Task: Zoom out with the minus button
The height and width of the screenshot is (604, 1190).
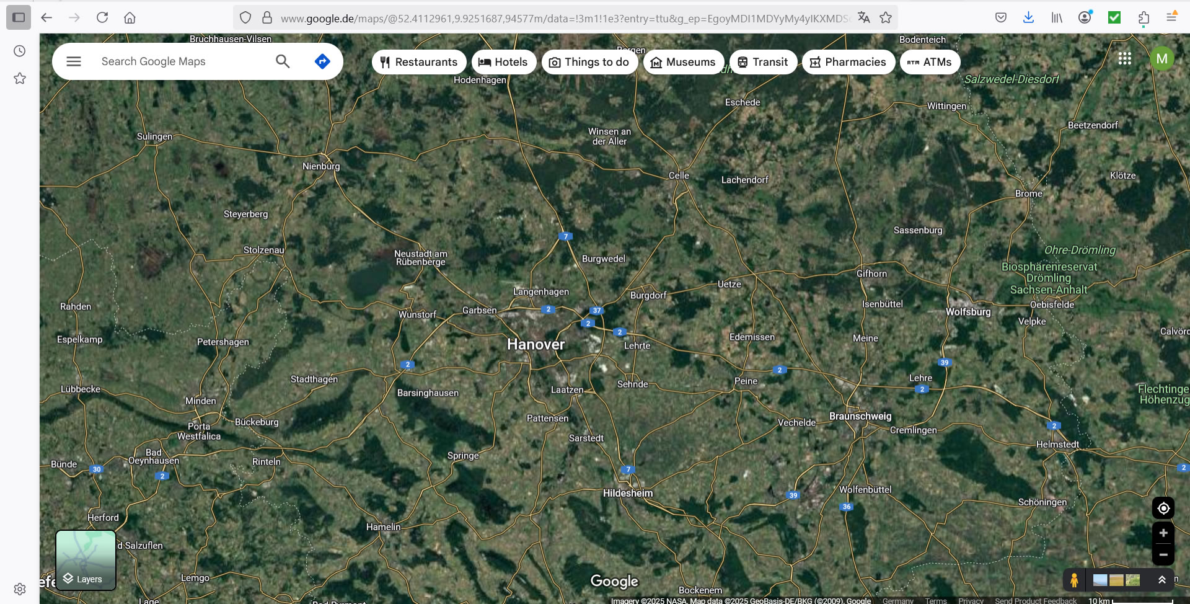Action: (1163, 555)
